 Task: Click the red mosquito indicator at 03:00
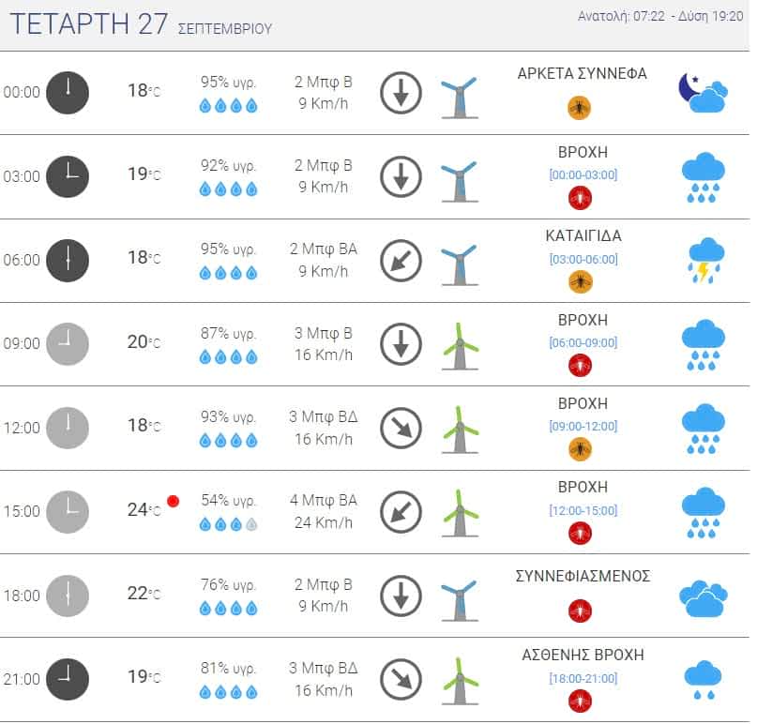(580, 198)
